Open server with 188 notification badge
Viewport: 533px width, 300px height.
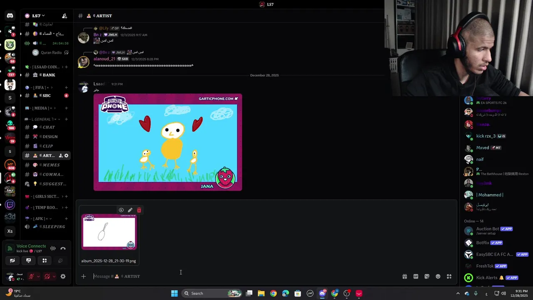click(10, 125)
